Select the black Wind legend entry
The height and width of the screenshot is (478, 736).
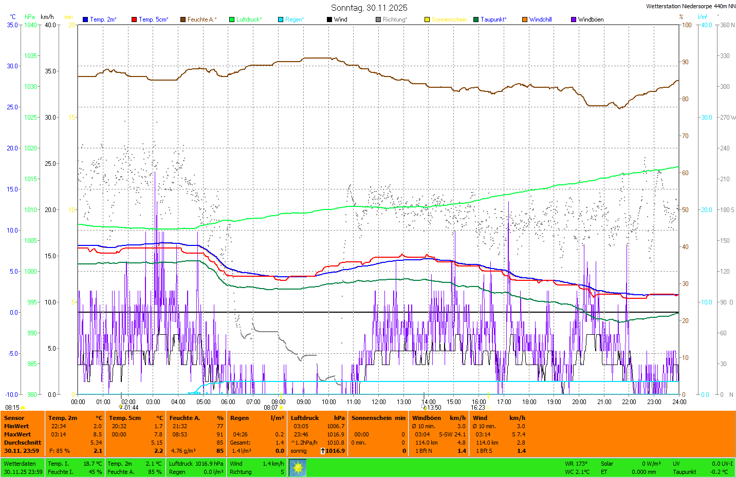pyautogui.click(x=340, y=20)
